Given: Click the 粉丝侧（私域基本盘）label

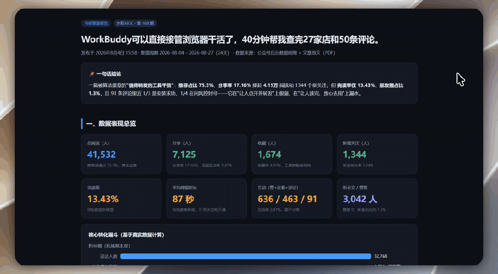Looking at the screenshot, I should click(109, 246).
